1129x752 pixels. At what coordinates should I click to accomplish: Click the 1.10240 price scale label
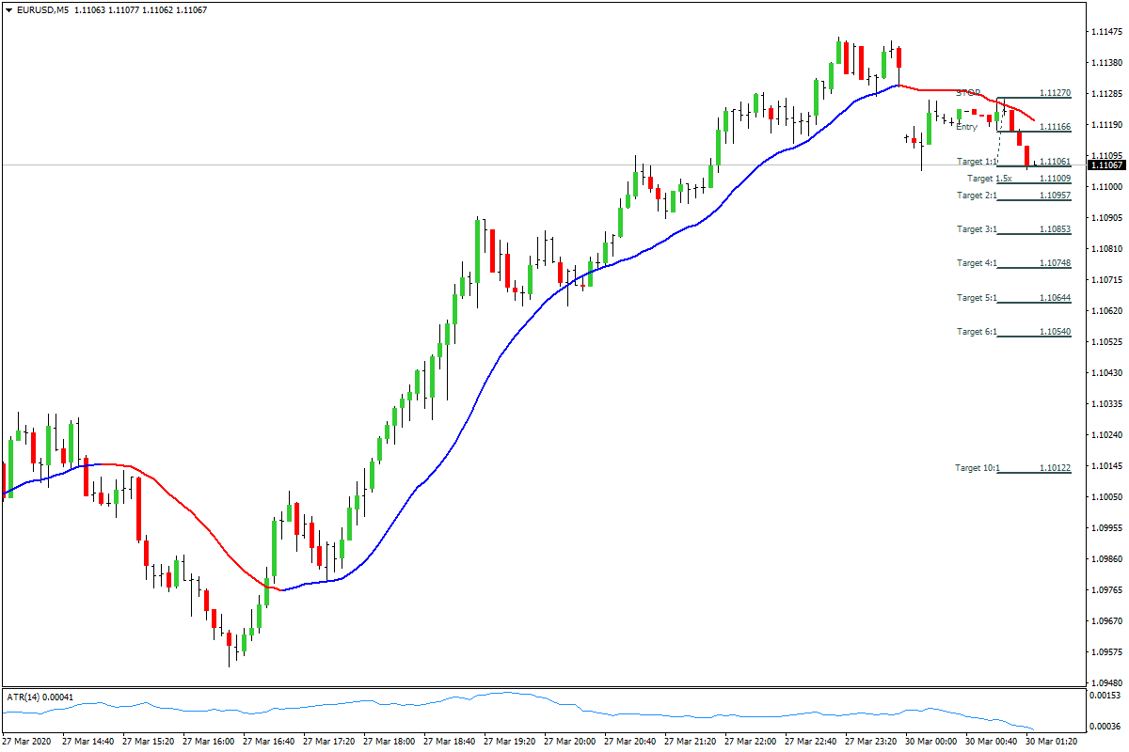[1106, 435]
